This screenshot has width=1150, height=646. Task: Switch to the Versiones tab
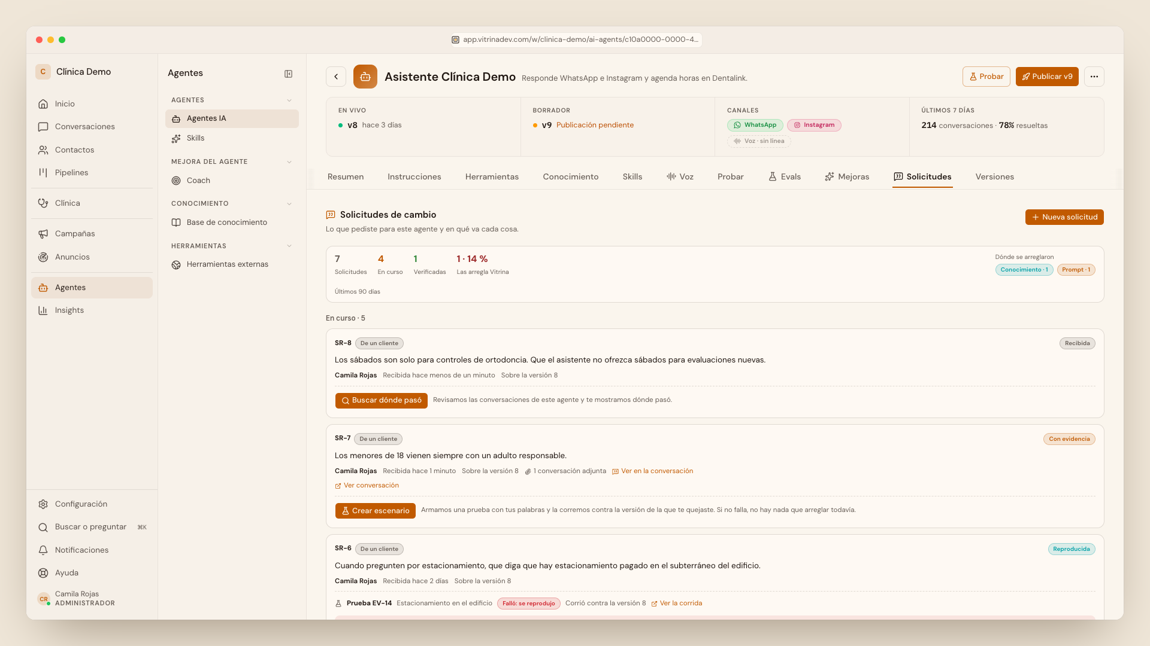[x=994, y=177]
